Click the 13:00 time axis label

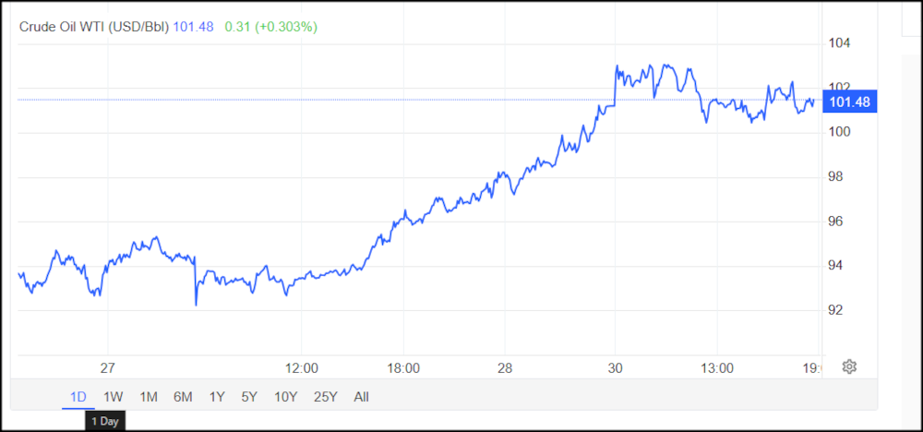tap(717, 367)
